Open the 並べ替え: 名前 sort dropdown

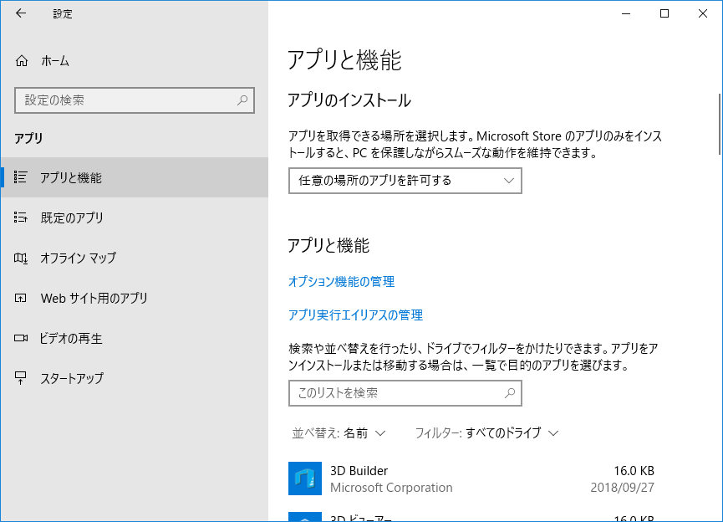339,433
